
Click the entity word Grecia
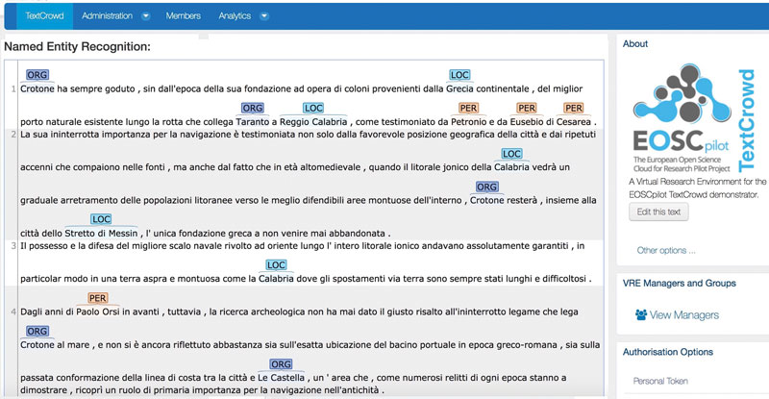459,88
